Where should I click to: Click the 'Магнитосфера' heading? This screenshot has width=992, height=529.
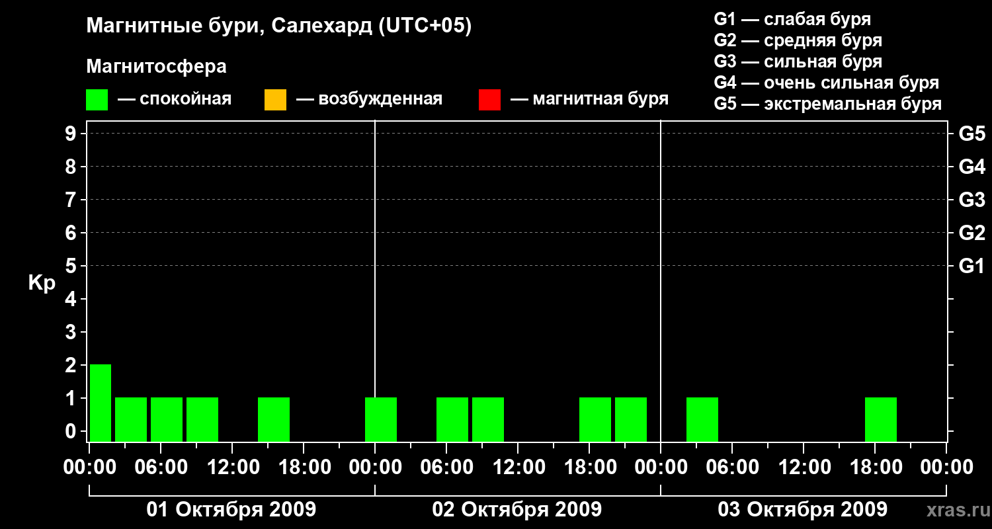(156, 67)
